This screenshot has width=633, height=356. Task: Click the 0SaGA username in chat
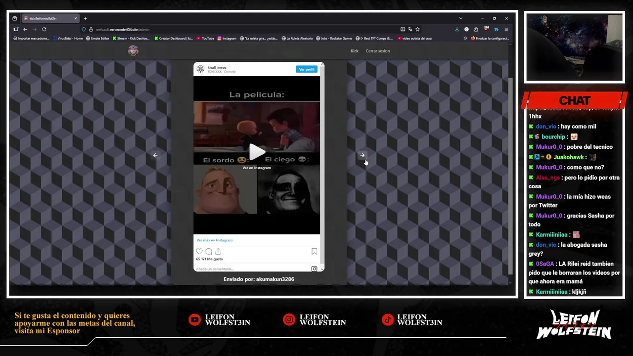pyautogui.click(x=544, y=264)
